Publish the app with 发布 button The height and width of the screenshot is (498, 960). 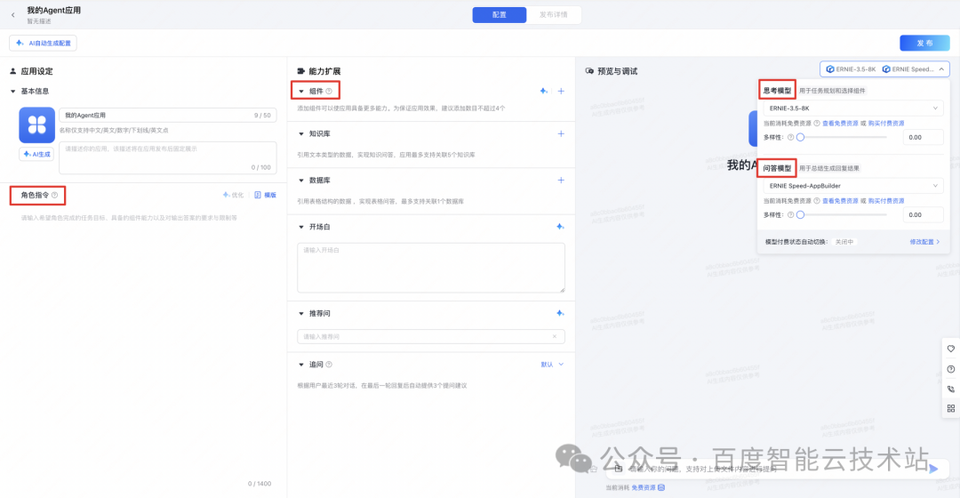[924, 44]
